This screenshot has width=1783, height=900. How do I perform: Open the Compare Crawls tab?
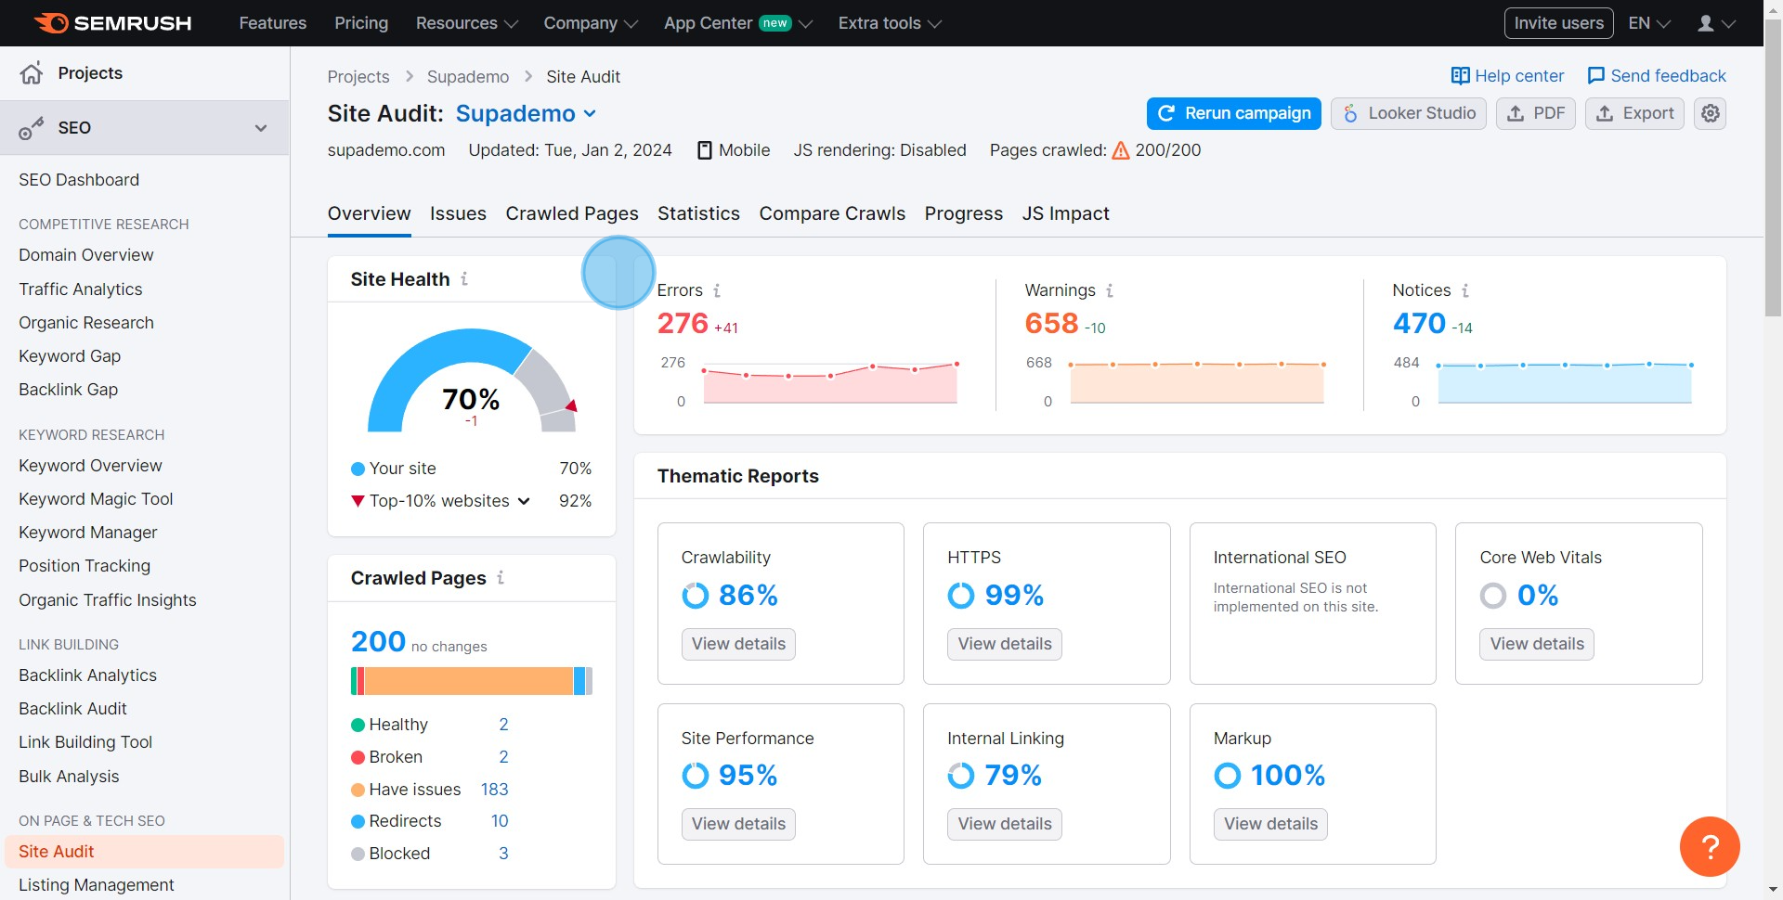point(832,213)
